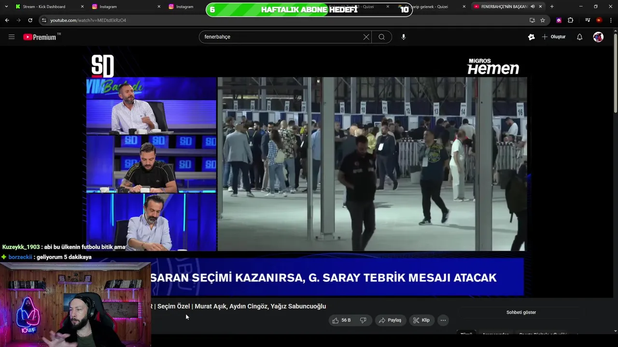Open the purple extension icon in toolbar

[559, 20]
